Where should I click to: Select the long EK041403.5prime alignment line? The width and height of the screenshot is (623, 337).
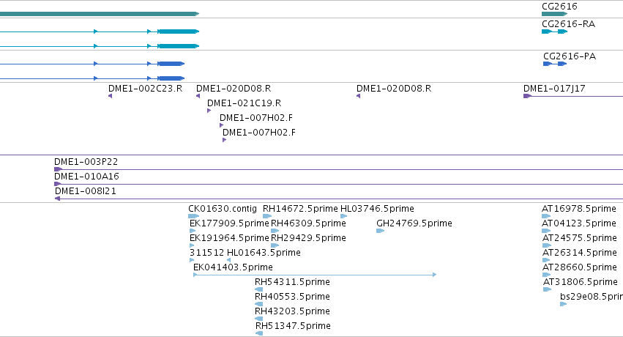coord(315,275)
